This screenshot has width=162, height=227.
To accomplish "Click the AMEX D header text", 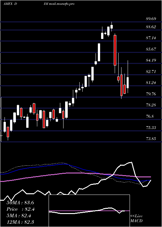I will click(10, 4).
